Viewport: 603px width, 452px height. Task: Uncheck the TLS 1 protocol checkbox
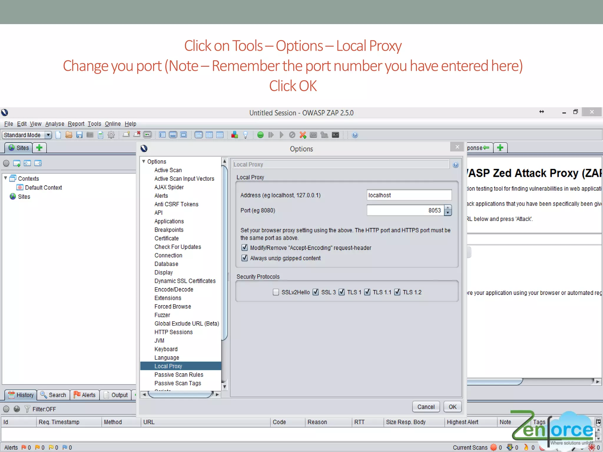pos(342,292)
